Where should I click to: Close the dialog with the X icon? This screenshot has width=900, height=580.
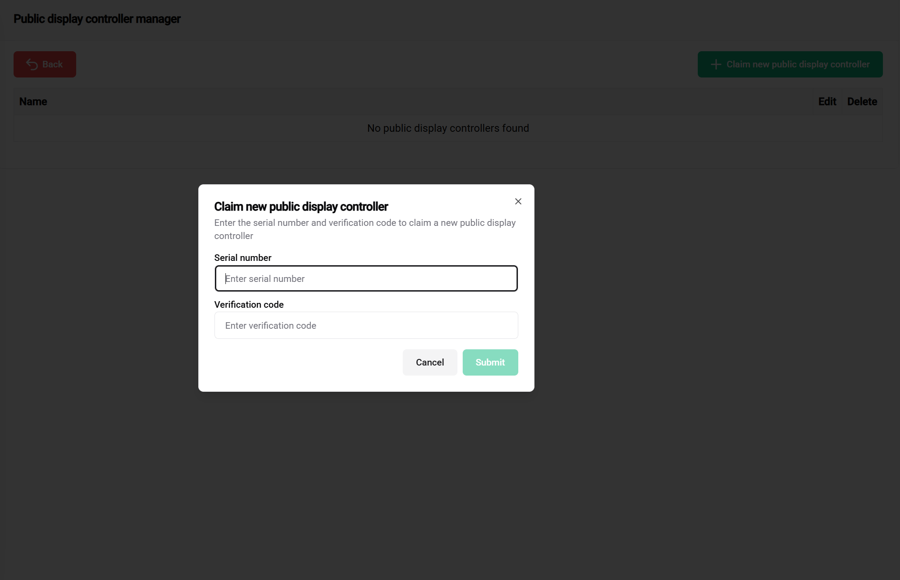[x=518, y=201]
